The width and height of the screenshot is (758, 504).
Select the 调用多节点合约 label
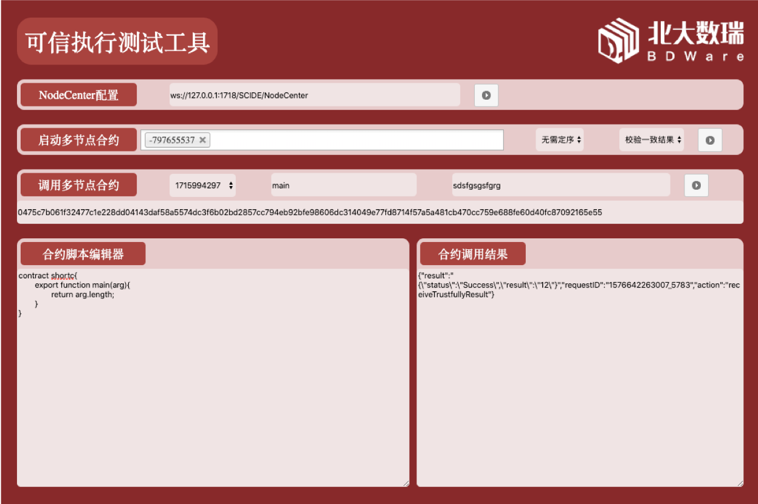point(78,185)
